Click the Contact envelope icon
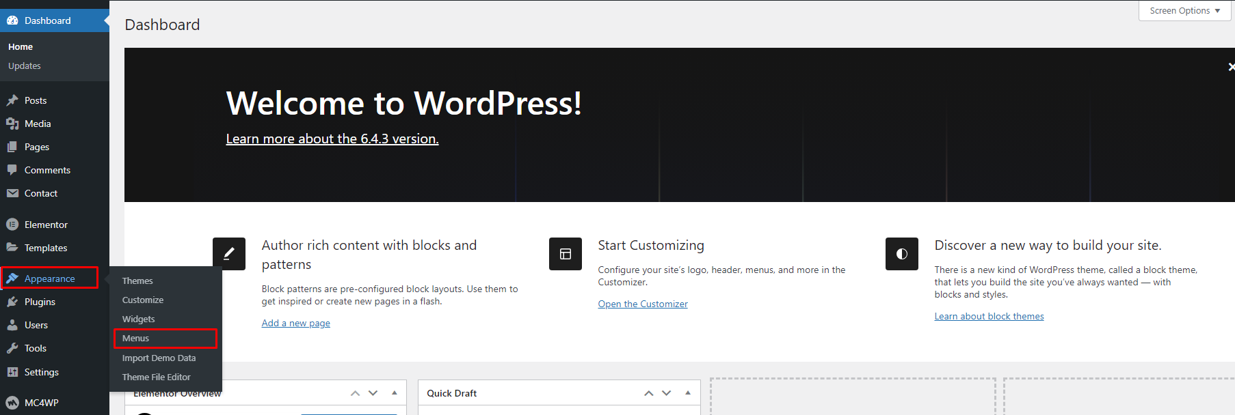The image size is (1235, 415). pyautogui.click(x=12, y=193)
